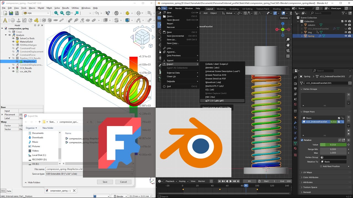Viewport: 353px width, 198px height.
Task: Click Save button in Export file dialog
Action: click(x=105, y=182)
